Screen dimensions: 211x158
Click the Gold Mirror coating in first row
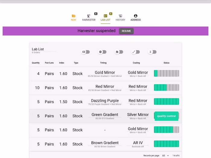point(138,74)
